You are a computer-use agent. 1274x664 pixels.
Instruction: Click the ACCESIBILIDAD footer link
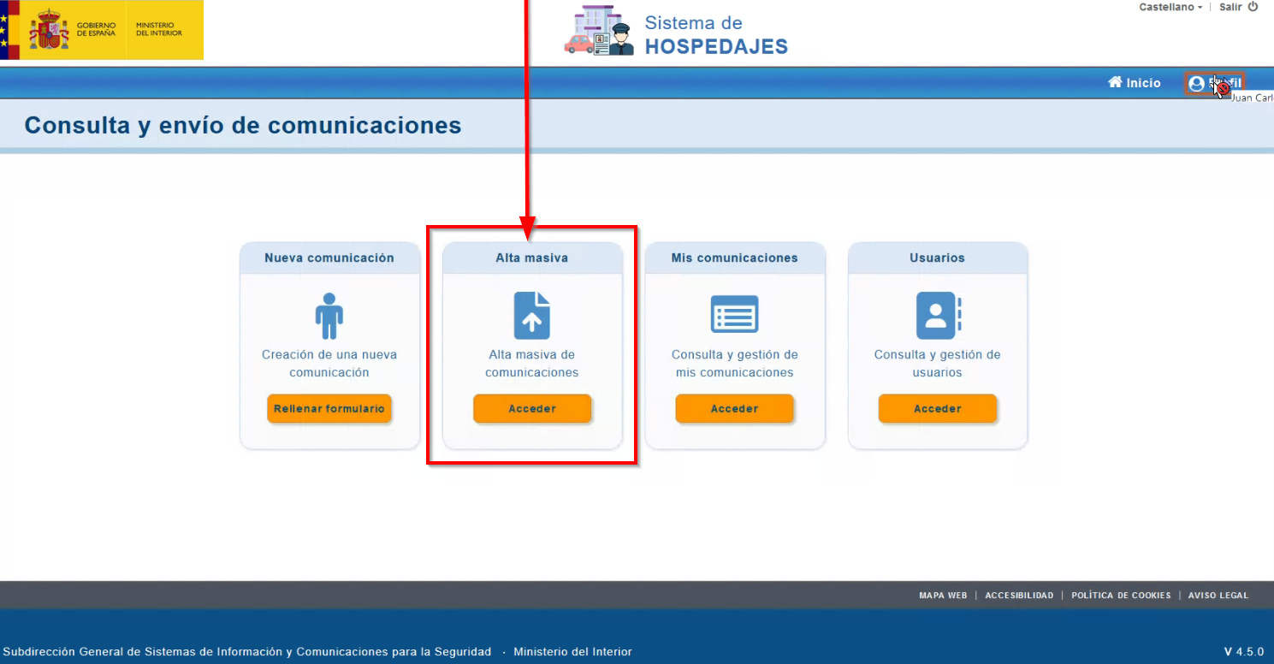coord(1019,595)
